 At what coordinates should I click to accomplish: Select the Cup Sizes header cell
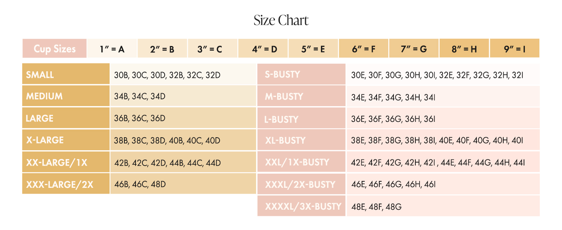(x=55, y=49)
